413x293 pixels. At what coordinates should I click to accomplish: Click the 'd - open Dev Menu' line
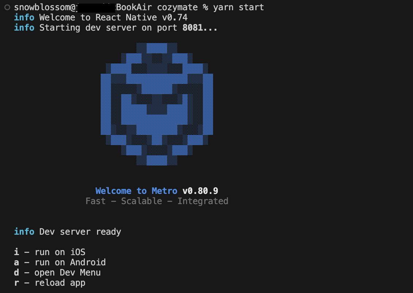57,273
